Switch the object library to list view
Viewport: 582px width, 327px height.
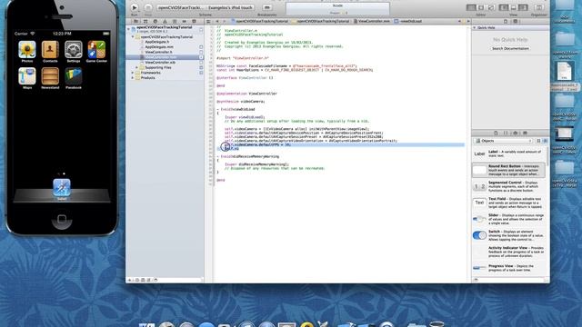pos(545,141)
